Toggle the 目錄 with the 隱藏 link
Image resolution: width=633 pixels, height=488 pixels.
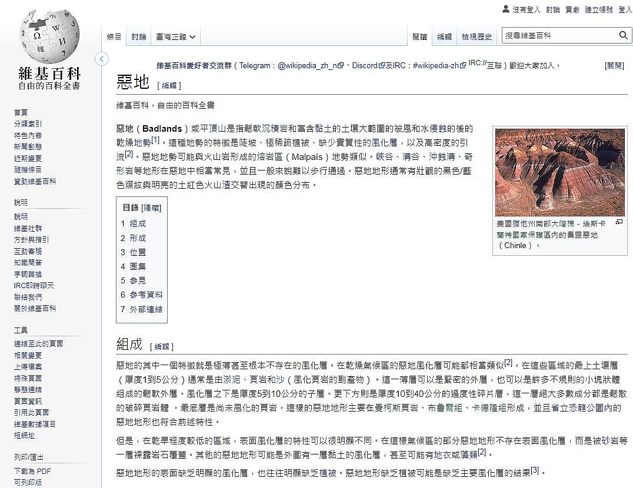pos(151,208)
